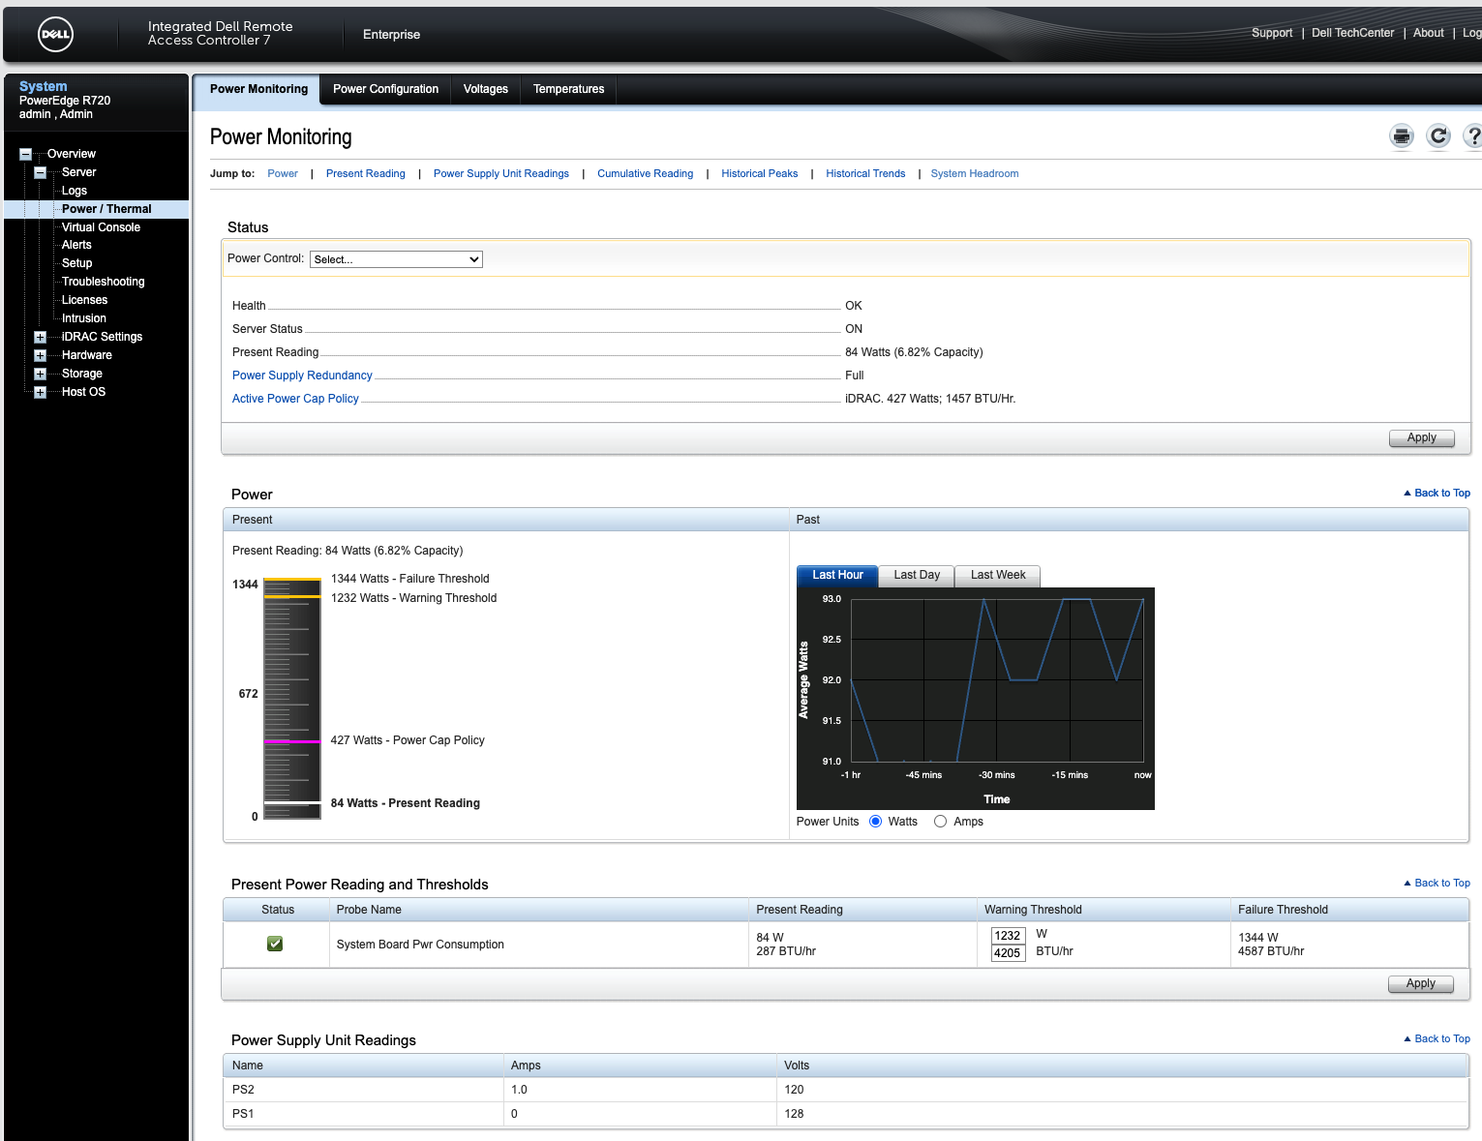Expand the Hardware tree node

click(41, 355)
